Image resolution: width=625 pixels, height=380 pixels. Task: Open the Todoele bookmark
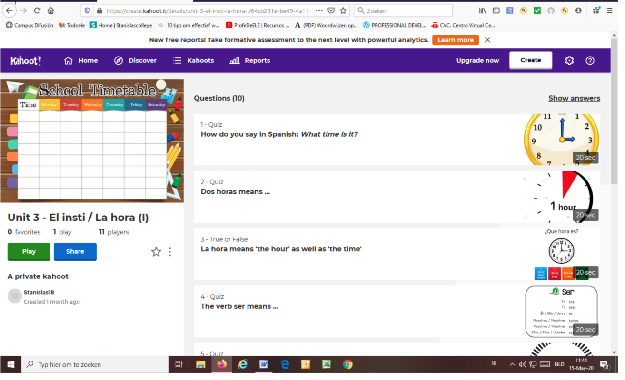click(x=71, y=25)
